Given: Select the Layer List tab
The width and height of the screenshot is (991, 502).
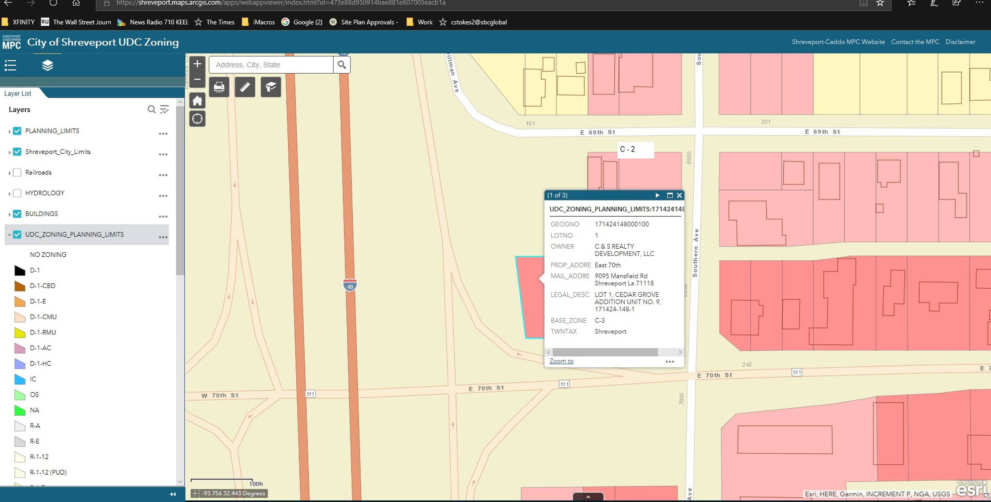Looking at the screenshot, I should 18,93.
